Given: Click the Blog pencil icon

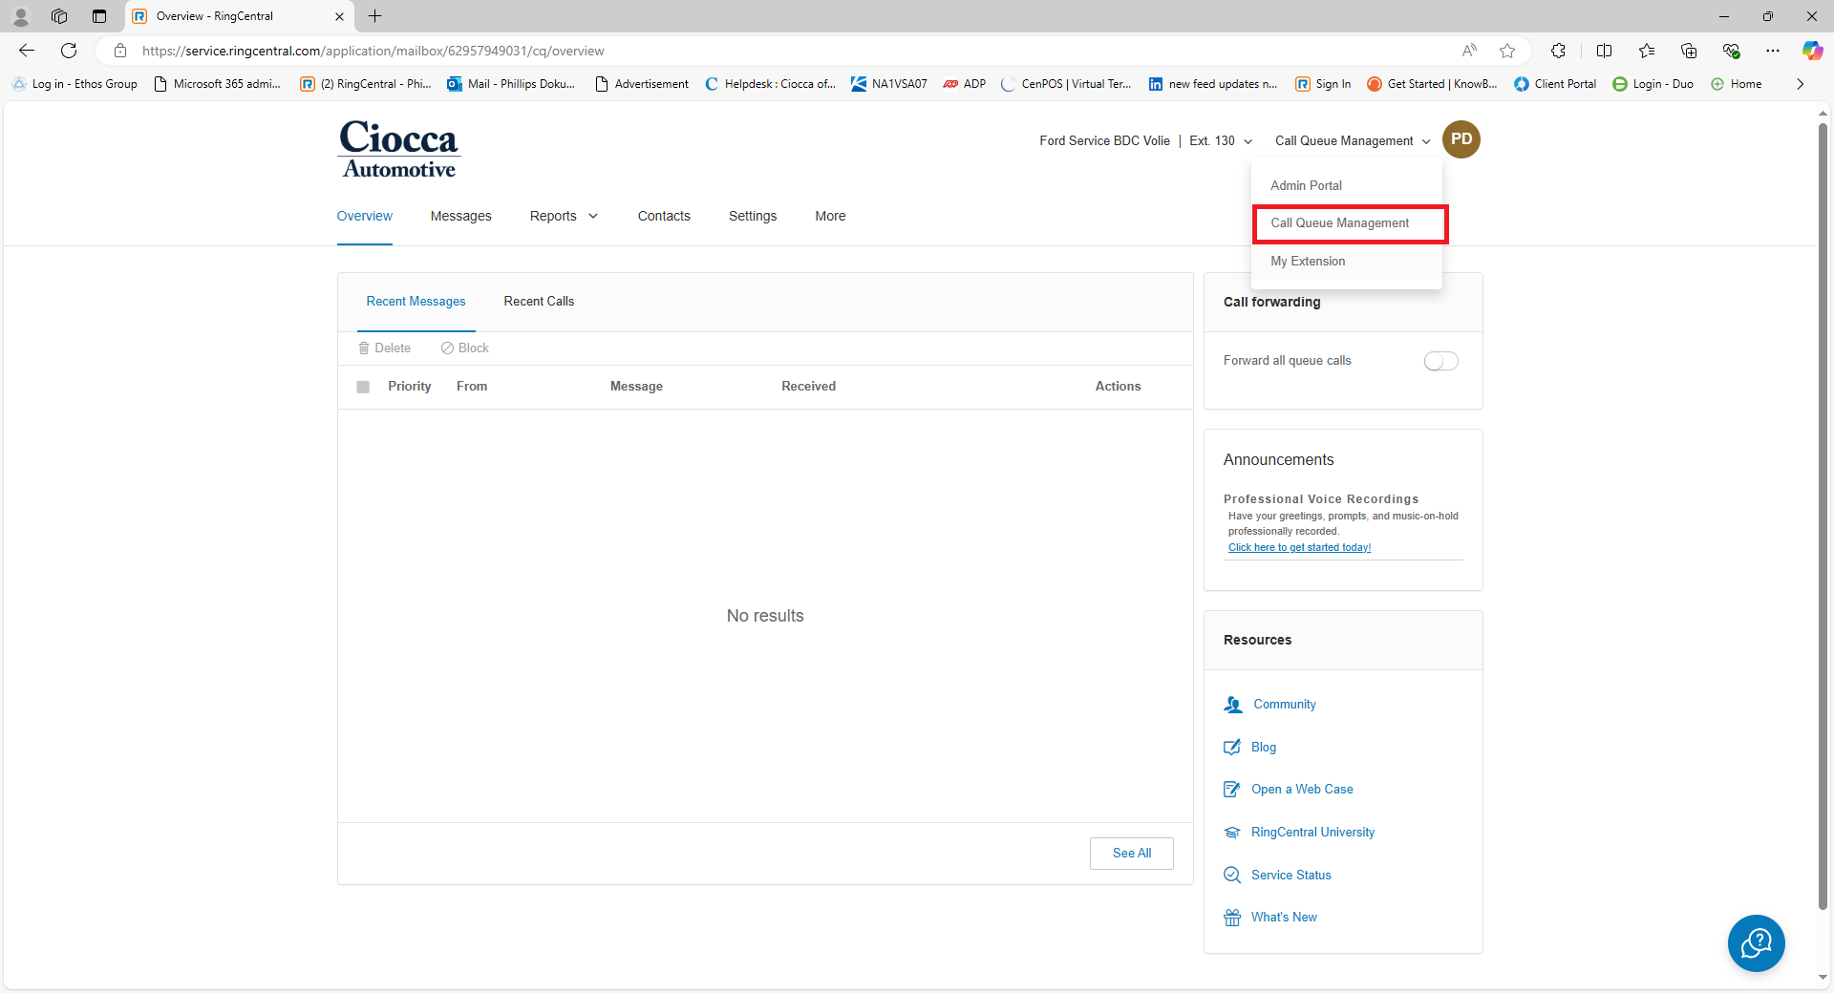Looking at the screenshot, I should (1232, 747).
